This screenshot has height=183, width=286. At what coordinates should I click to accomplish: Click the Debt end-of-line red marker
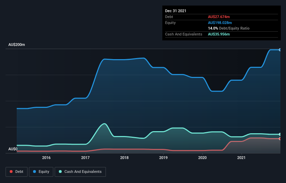(x=280, y=138)
